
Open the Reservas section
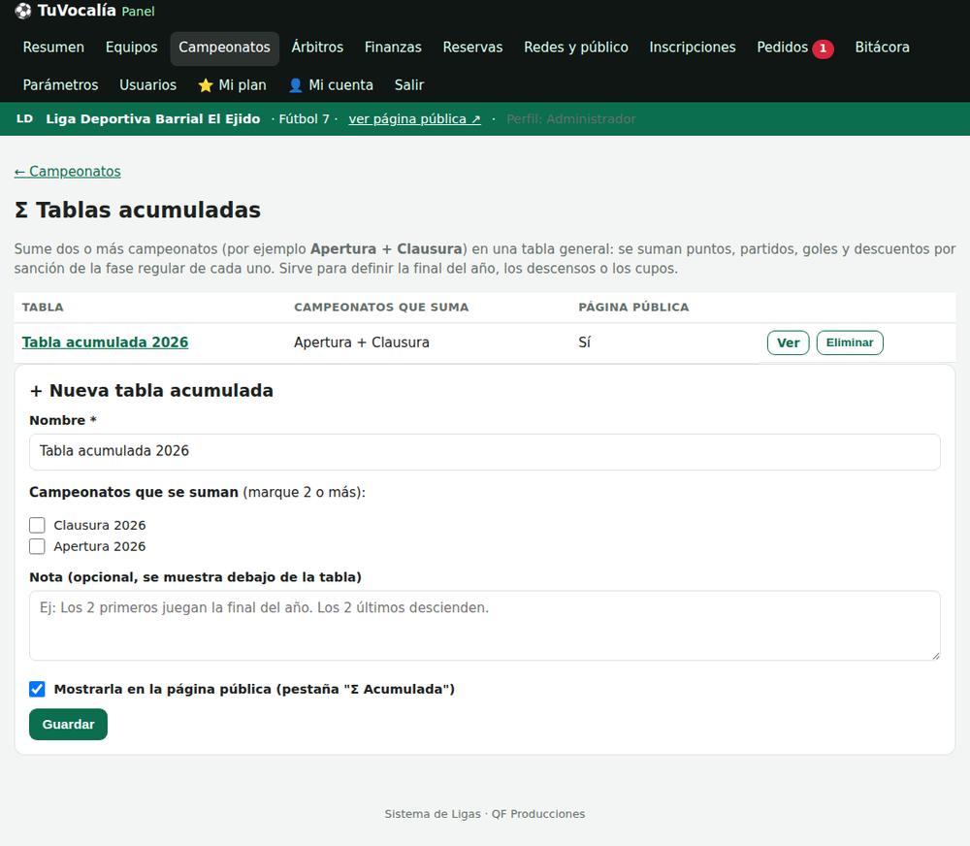tap(472, 48)
